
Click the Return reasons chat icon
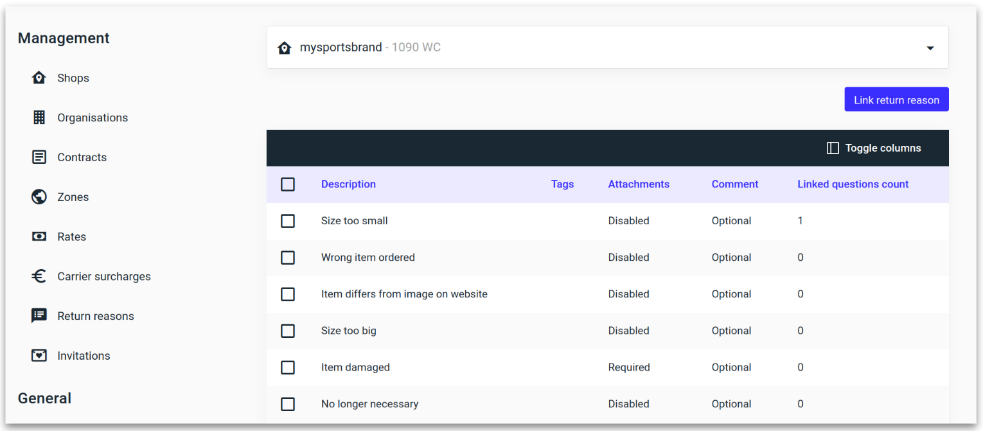[39, 316]
